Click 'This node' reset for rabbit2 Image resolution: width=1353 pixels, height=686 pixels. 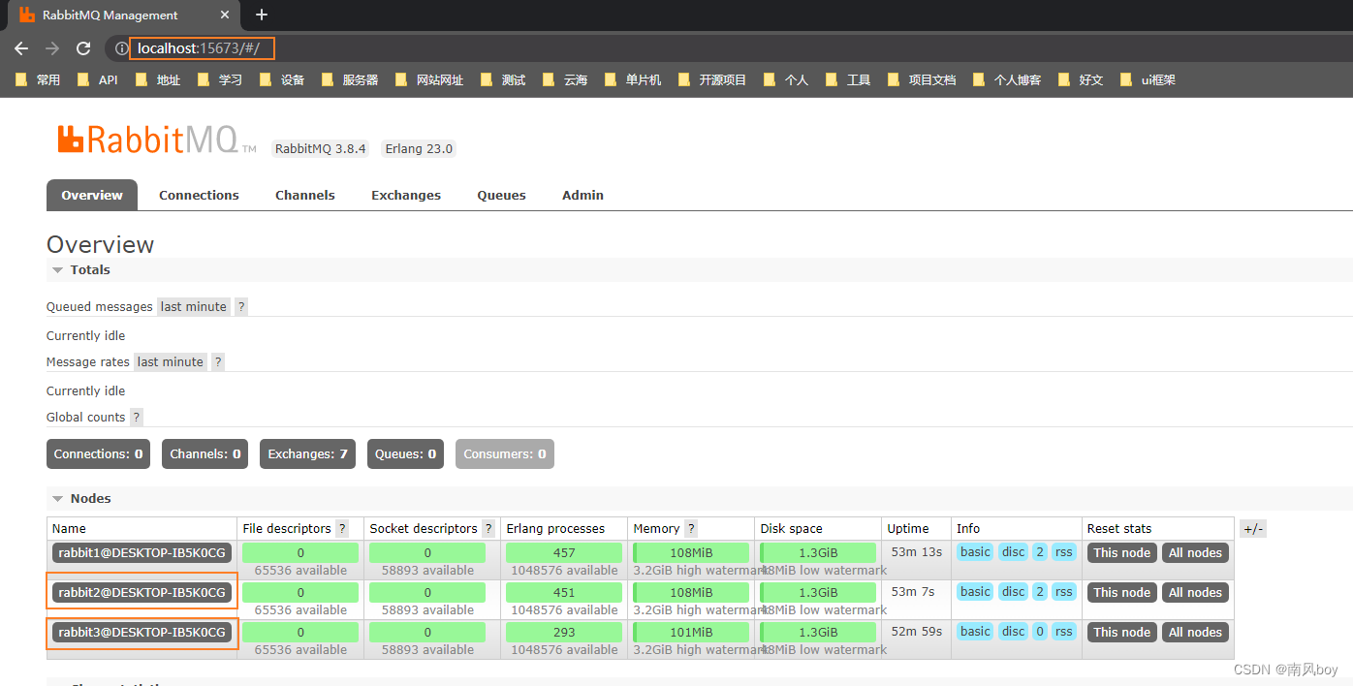[x=1122, y=592]
